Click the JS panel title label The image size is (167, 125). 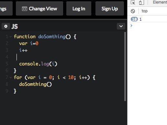tap(15, 27)
